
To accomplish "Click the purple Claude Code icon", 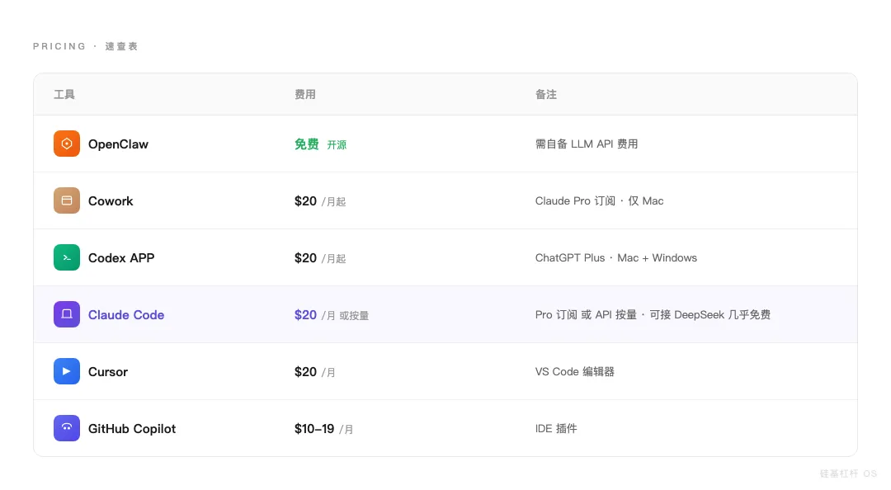I will (67, 314).
